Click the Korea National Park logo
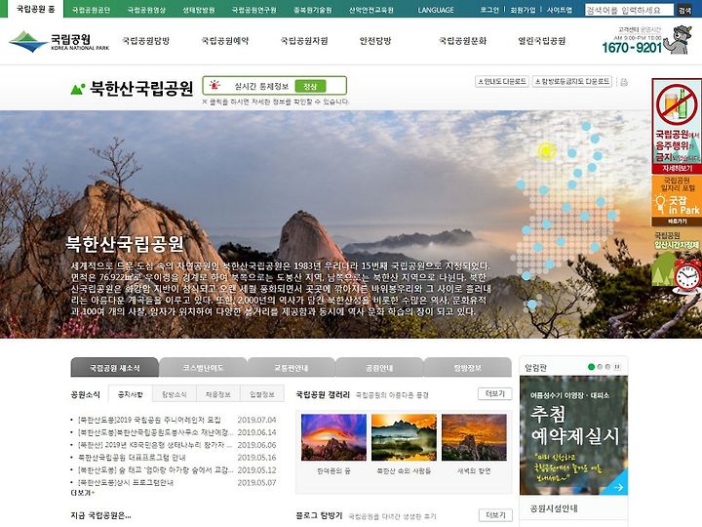The height and width of the screenshot is (527, 702). pos(58,41)
